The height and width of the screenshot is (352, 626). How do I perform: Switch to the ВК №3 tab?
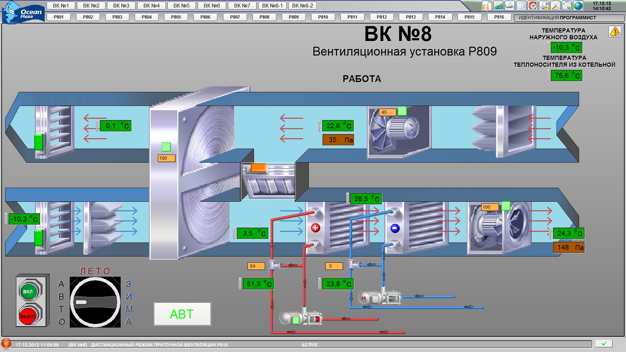[x=121, y=6]
